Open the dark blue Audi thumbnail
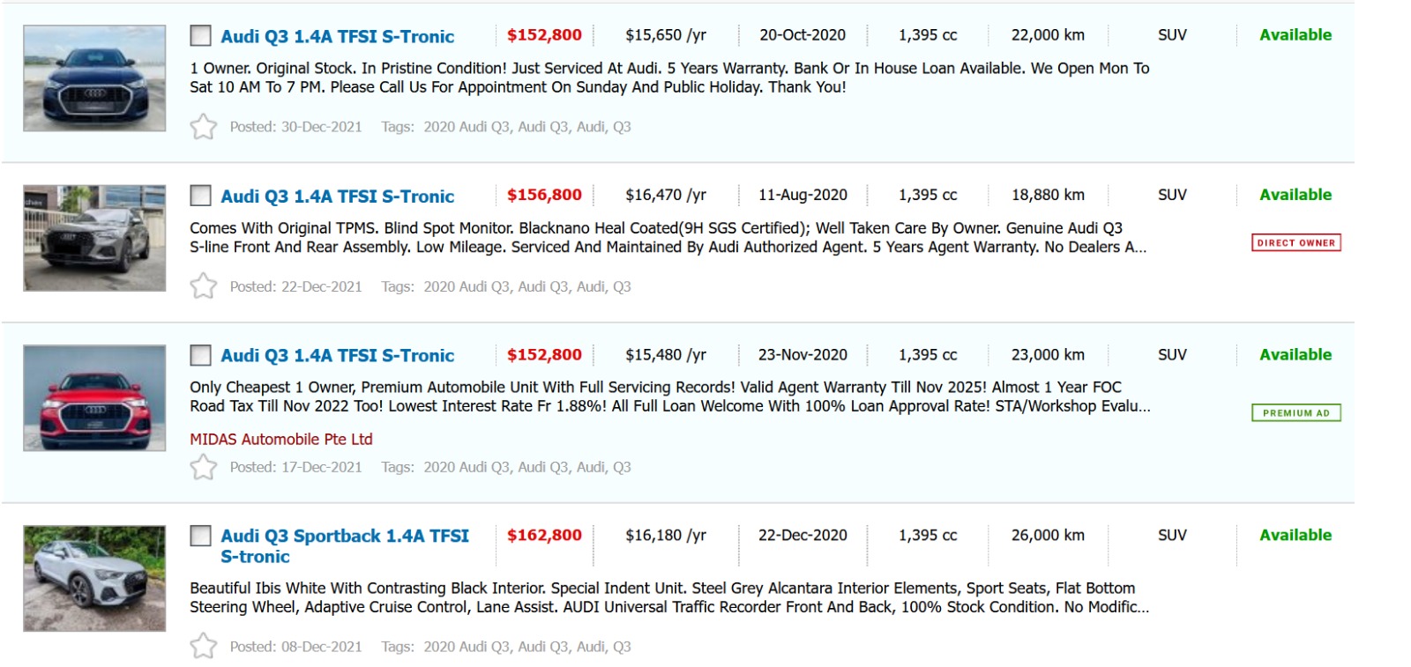Screen dimensions: 1411x667 [x=94, y=78]
